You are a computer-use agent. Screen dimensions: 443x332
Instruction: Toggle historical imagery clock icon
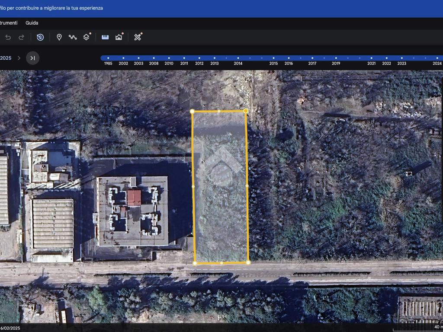pos(40,37)
